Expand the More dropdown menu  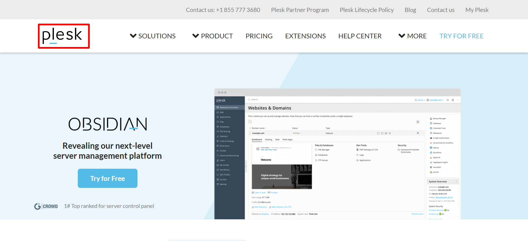pos(412,36)
